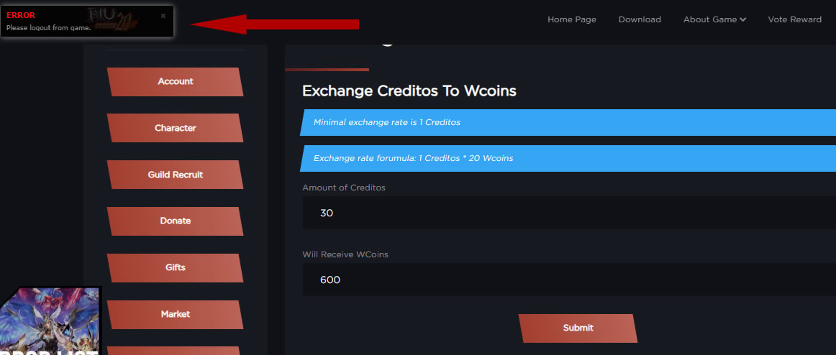Open the Drop List image banner
Screen dimensions: 836x355
(x=50, y=321)
